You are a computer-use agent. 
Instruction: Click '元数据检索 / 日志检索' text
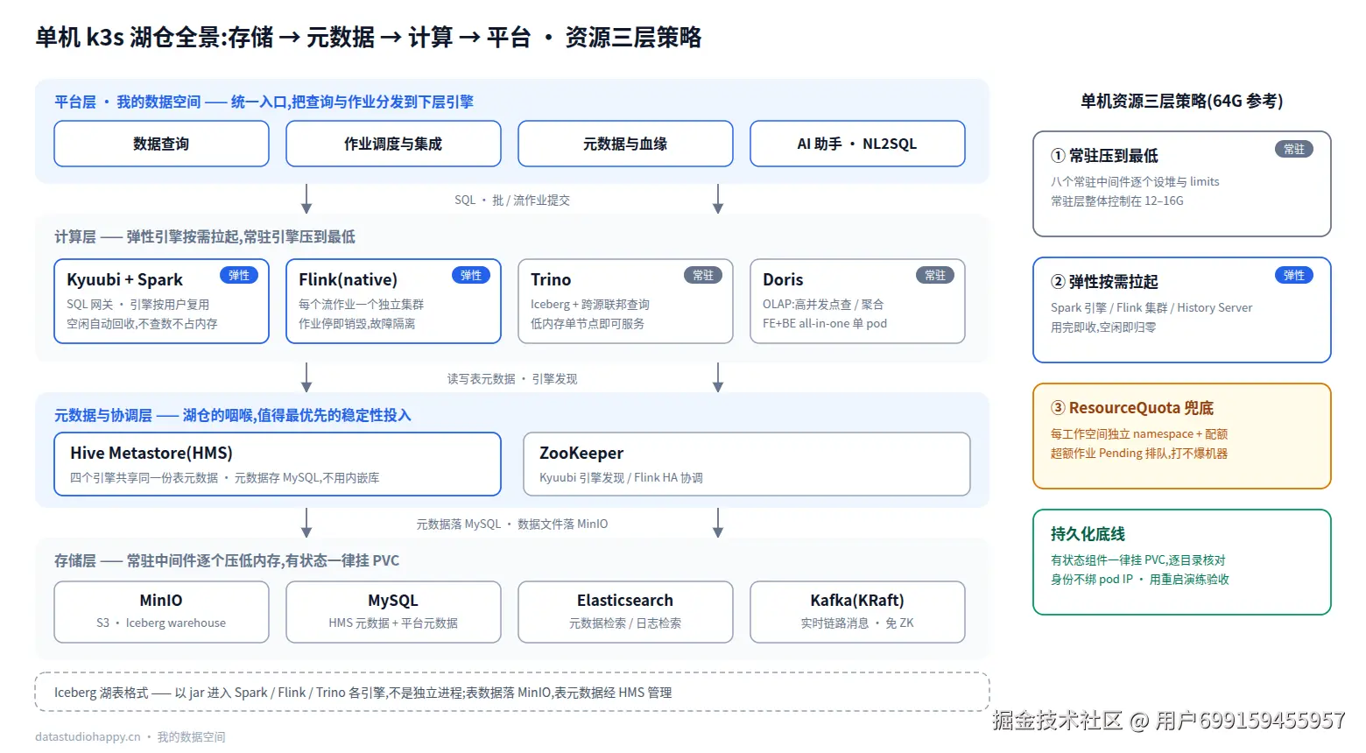(625, 623)
